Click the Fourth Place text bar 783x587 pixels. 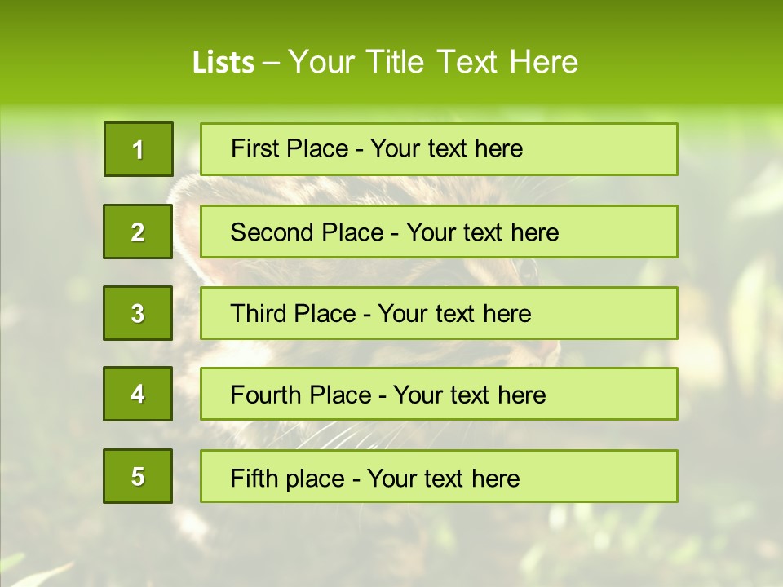439,394
